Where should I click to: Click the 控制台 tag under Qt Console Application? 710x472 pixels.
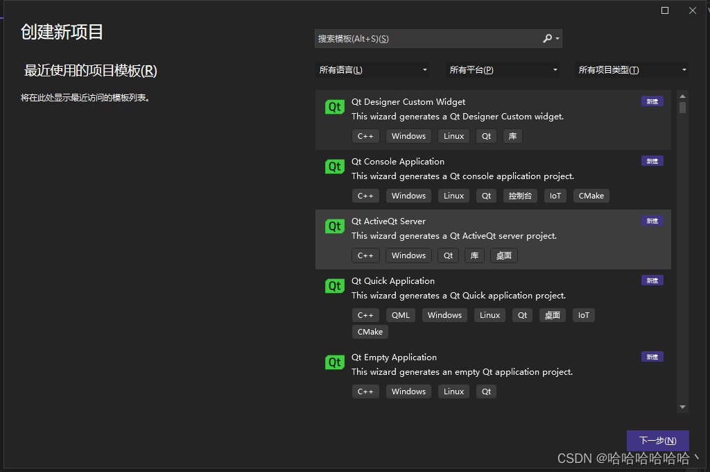[x=520, y=196]
